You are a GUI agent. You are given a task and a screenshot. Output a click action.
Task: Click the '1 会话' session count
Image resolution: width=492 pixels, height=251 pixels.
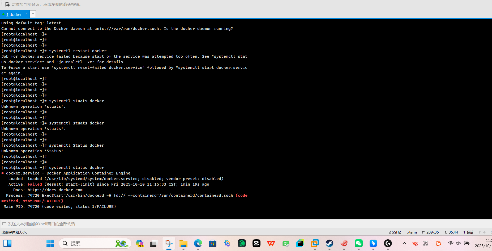click(468, 232)
